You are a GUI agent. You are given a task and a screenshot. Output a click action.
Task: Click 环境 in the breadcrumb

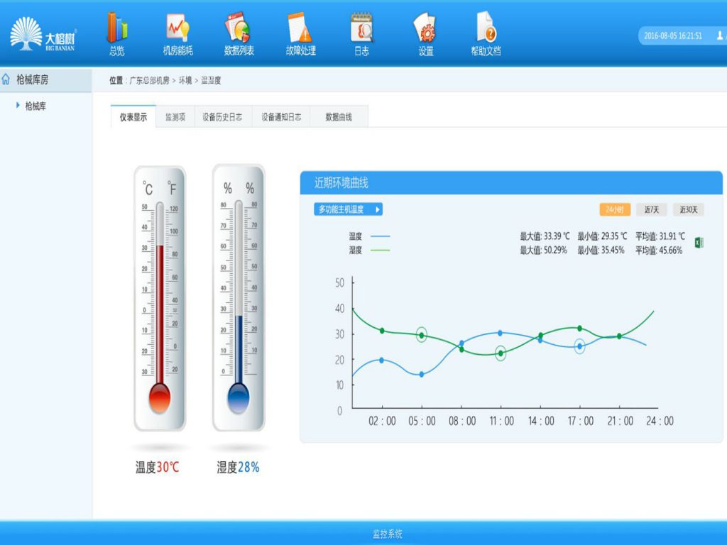click(185, 80)
